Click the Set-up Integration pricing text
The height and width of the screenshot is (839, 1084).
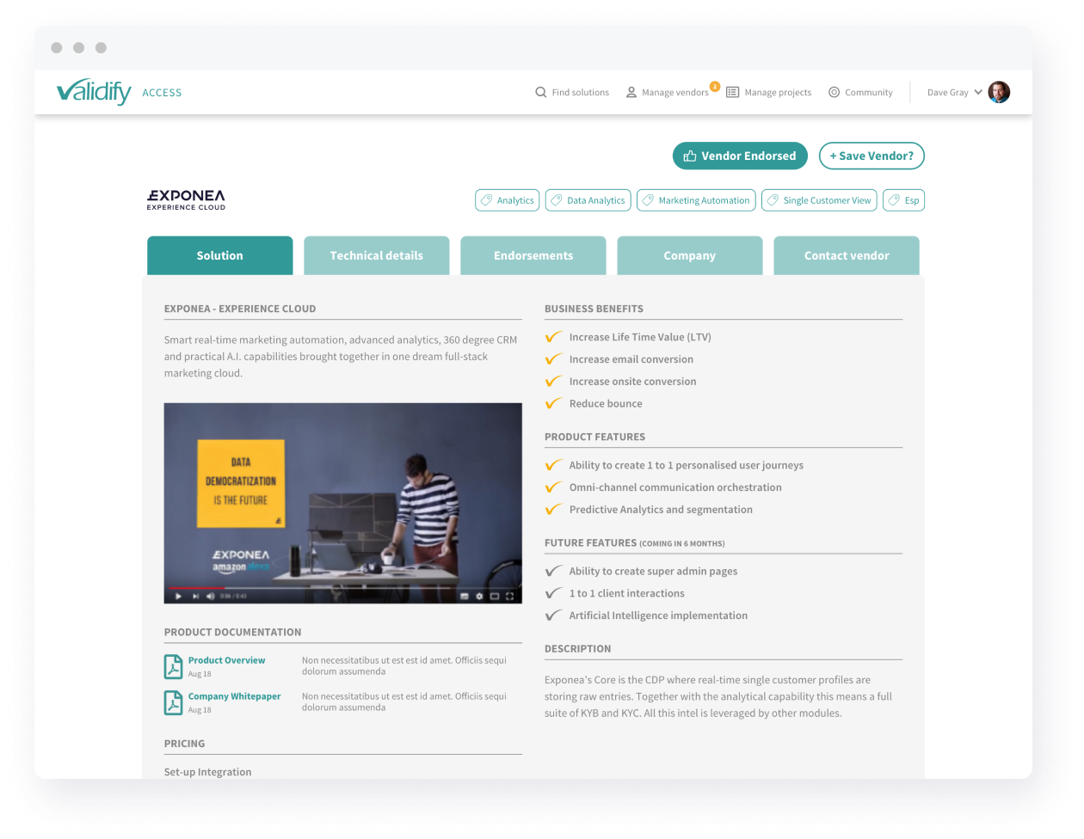coord(208,772)
